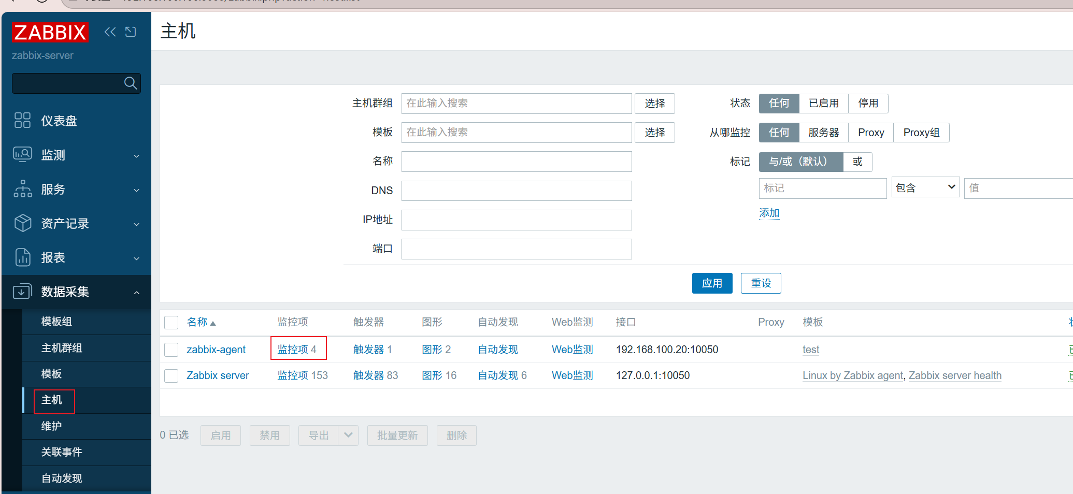Set 状态 filter to 停用
Viewport: 1073px width, 494px height.
(868, 103)
